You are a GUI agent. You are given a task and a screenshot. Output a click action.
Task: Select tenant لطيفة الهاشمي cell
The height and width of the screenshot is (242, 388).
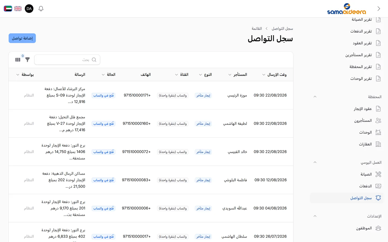tap(235, 123)
